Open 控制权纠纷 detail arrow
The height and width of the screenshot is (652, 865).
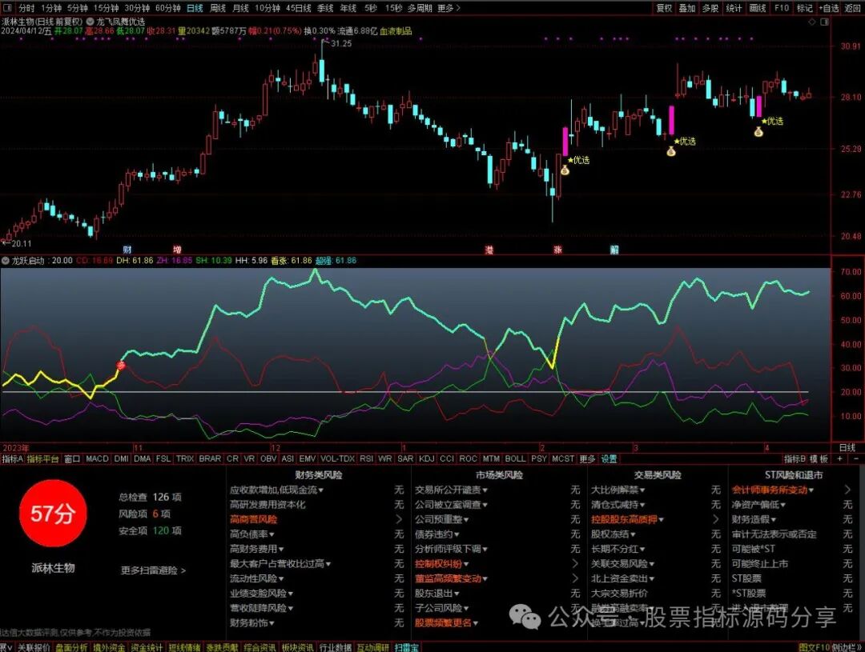[575, 564]
